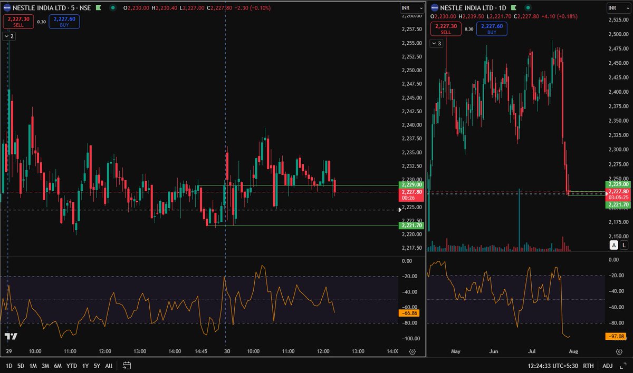Viewport: 633px width, 373px height.
Task: Select the YTD time range
Action: tap(72, 365)
